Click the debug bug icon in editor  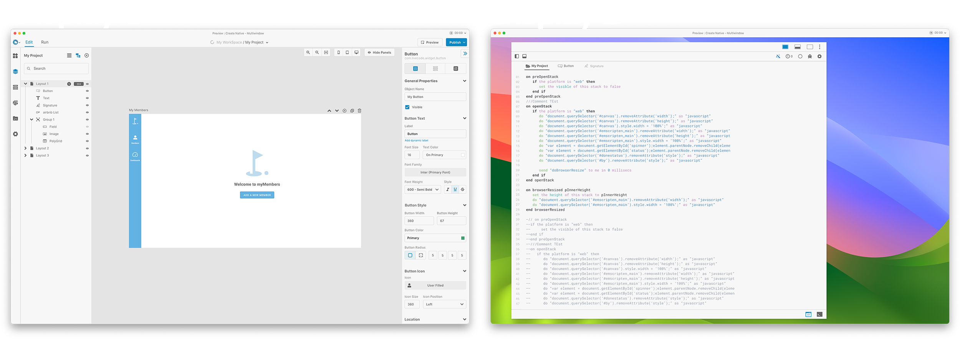tap(810, 56)
